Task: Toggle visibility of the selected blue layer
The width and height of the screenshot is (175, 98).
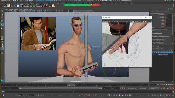Action: pos(154,53)
